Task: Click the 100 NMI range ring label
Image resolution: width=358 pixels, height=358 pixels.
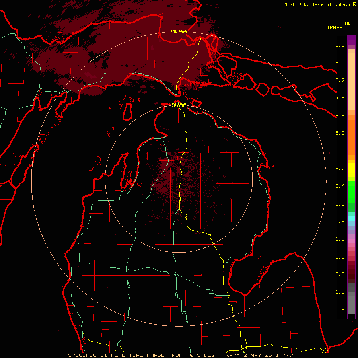Action: point(179,31)
